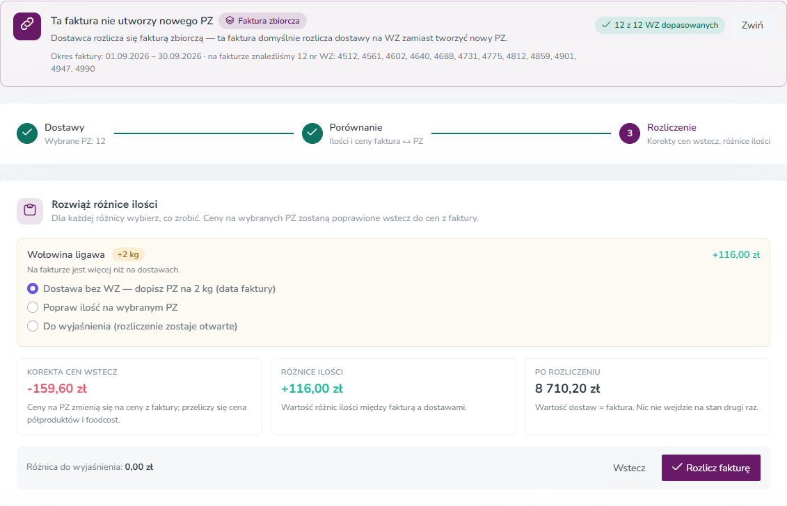Click the '12 z 12 WZ dopasowanych' badge

coord(660,25)
